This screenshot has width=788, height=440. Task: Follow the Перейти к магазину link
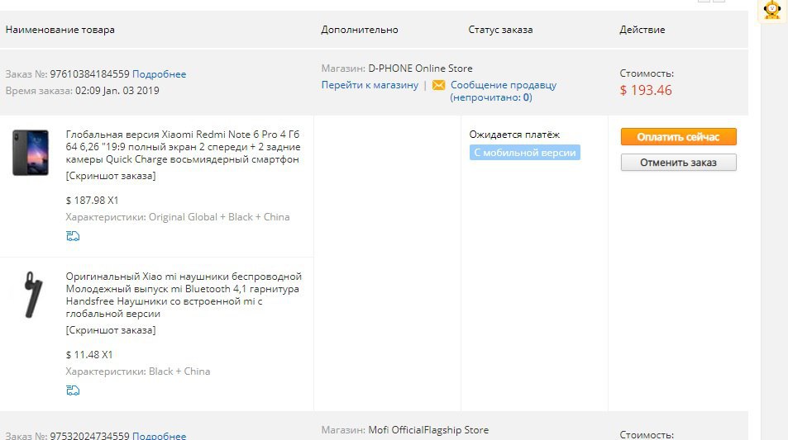click(x=370, y=85)
